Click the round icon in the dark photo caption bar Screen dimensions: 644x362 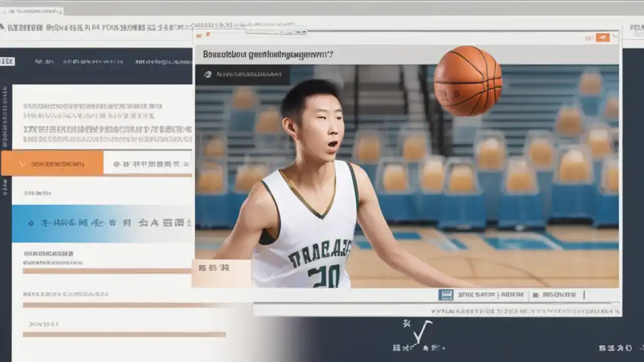coord(208,74)
